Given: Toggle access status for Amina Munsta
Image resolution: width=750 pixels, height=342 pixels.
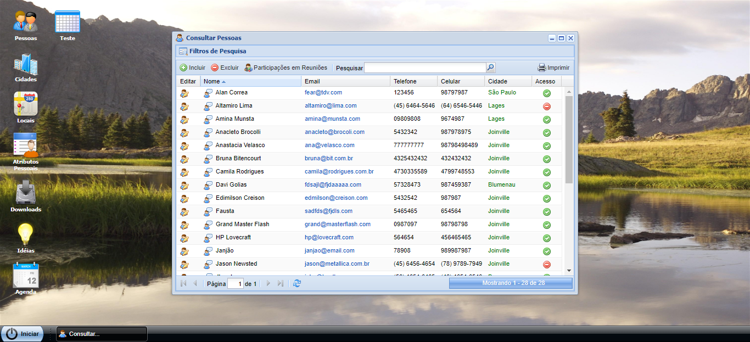Looking at the screenshot, I should 547,120.
